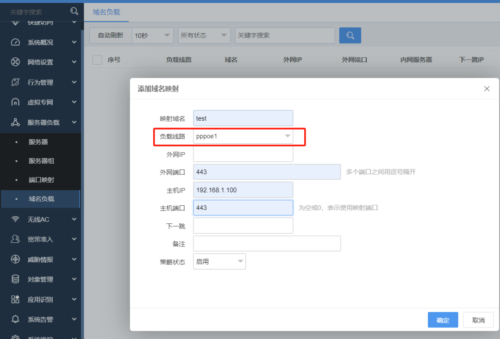Click the 下一跳 input field
This screenshot has height=339, width=500.
coord(243,225)
